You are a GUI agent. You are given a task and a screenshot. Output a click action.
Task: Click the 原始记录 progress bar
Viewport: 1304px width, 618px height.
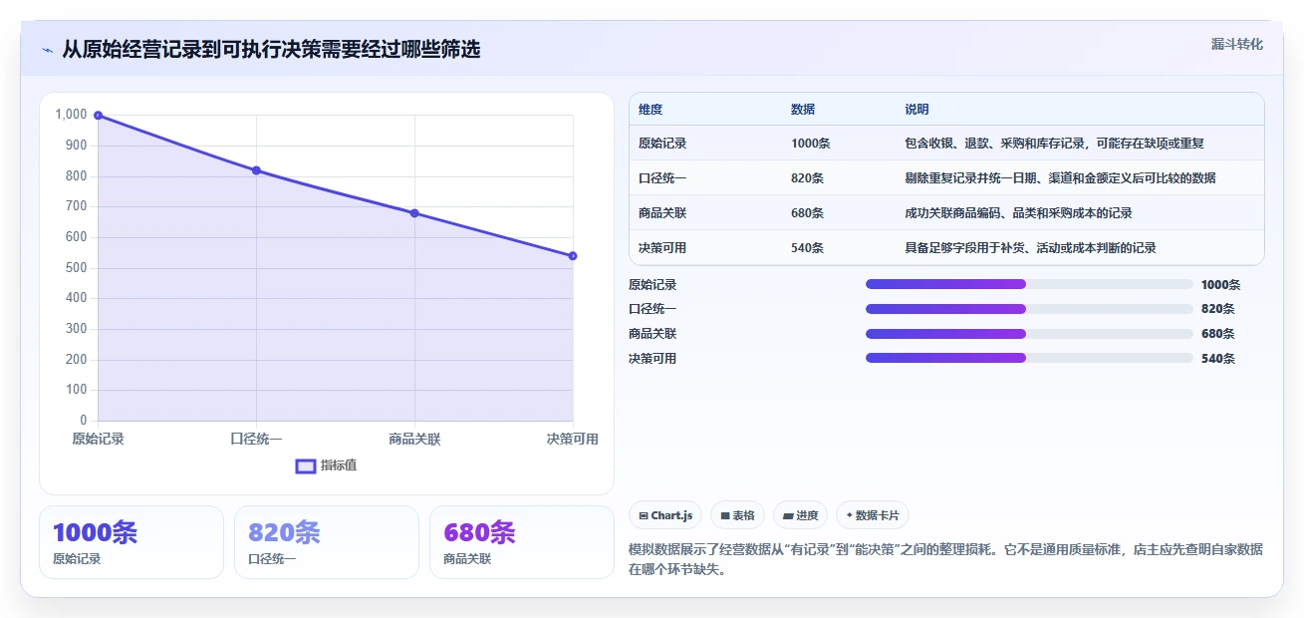(1029, 284)
